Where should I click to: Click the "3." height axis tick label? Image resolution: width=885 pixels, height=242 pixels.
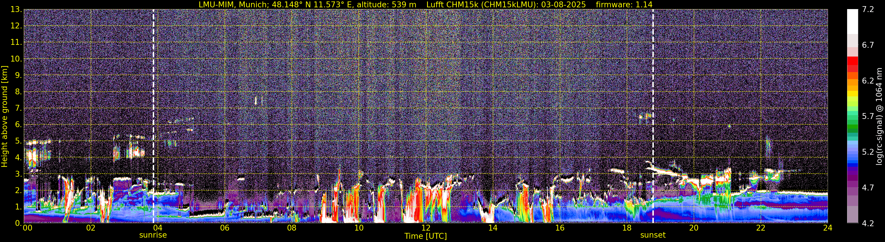pyautogui.click(x=19, y=174)
